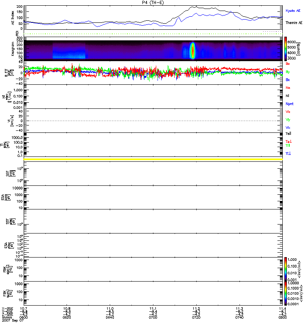Viewport: 306px width, 326px height.
Task: Click the blue Bx legend entry
Action: [288, 79]
